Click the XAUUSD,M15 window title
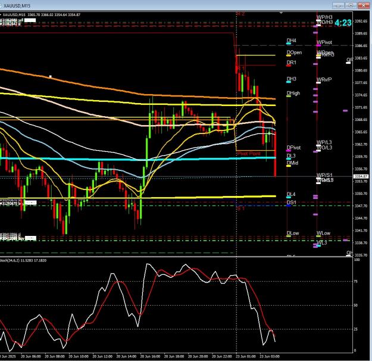The height and width of the screenshot is (361, 372). coord(17,5)
